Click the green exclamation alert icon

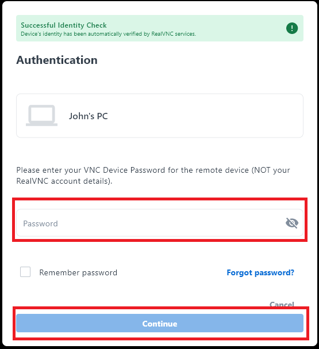pyautogui.click(x=292, y=28)
